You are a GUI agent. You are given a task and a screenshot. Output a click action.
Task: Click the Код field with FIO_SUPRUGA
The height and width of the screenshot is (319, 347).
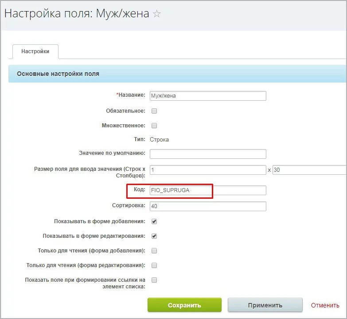tap(207, 190)
